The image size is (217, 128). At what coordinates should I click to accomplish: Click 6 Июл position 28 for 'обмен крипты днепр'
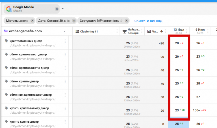point(198,83)
